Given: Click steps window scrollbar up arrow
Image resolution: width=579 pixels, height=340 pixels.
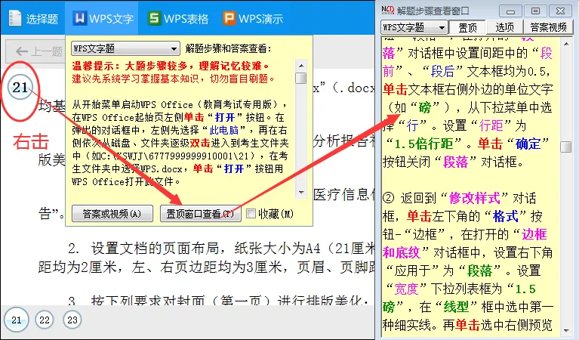Looking at the screenshot, I should (566, 44).
